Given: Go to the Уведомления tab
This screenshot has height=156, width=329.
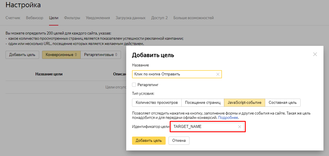Looking at the screenshot, I should click(98, 18).
